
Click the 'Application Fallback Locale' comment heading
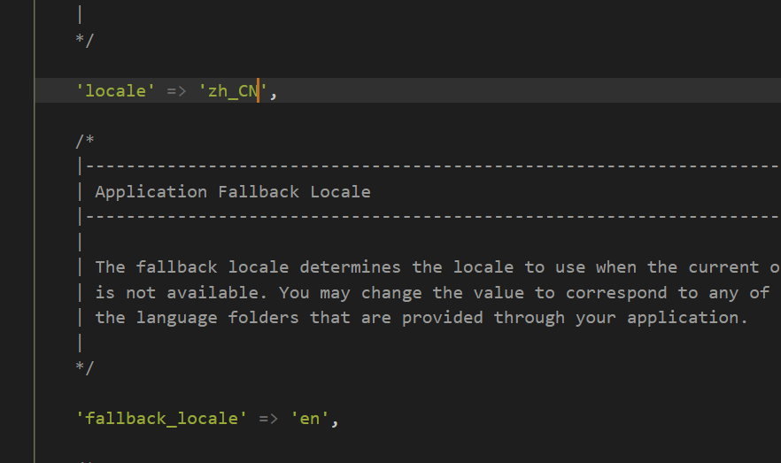(233, 192)
